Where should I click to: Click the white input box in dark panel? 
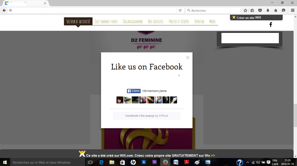pos(250,38)
